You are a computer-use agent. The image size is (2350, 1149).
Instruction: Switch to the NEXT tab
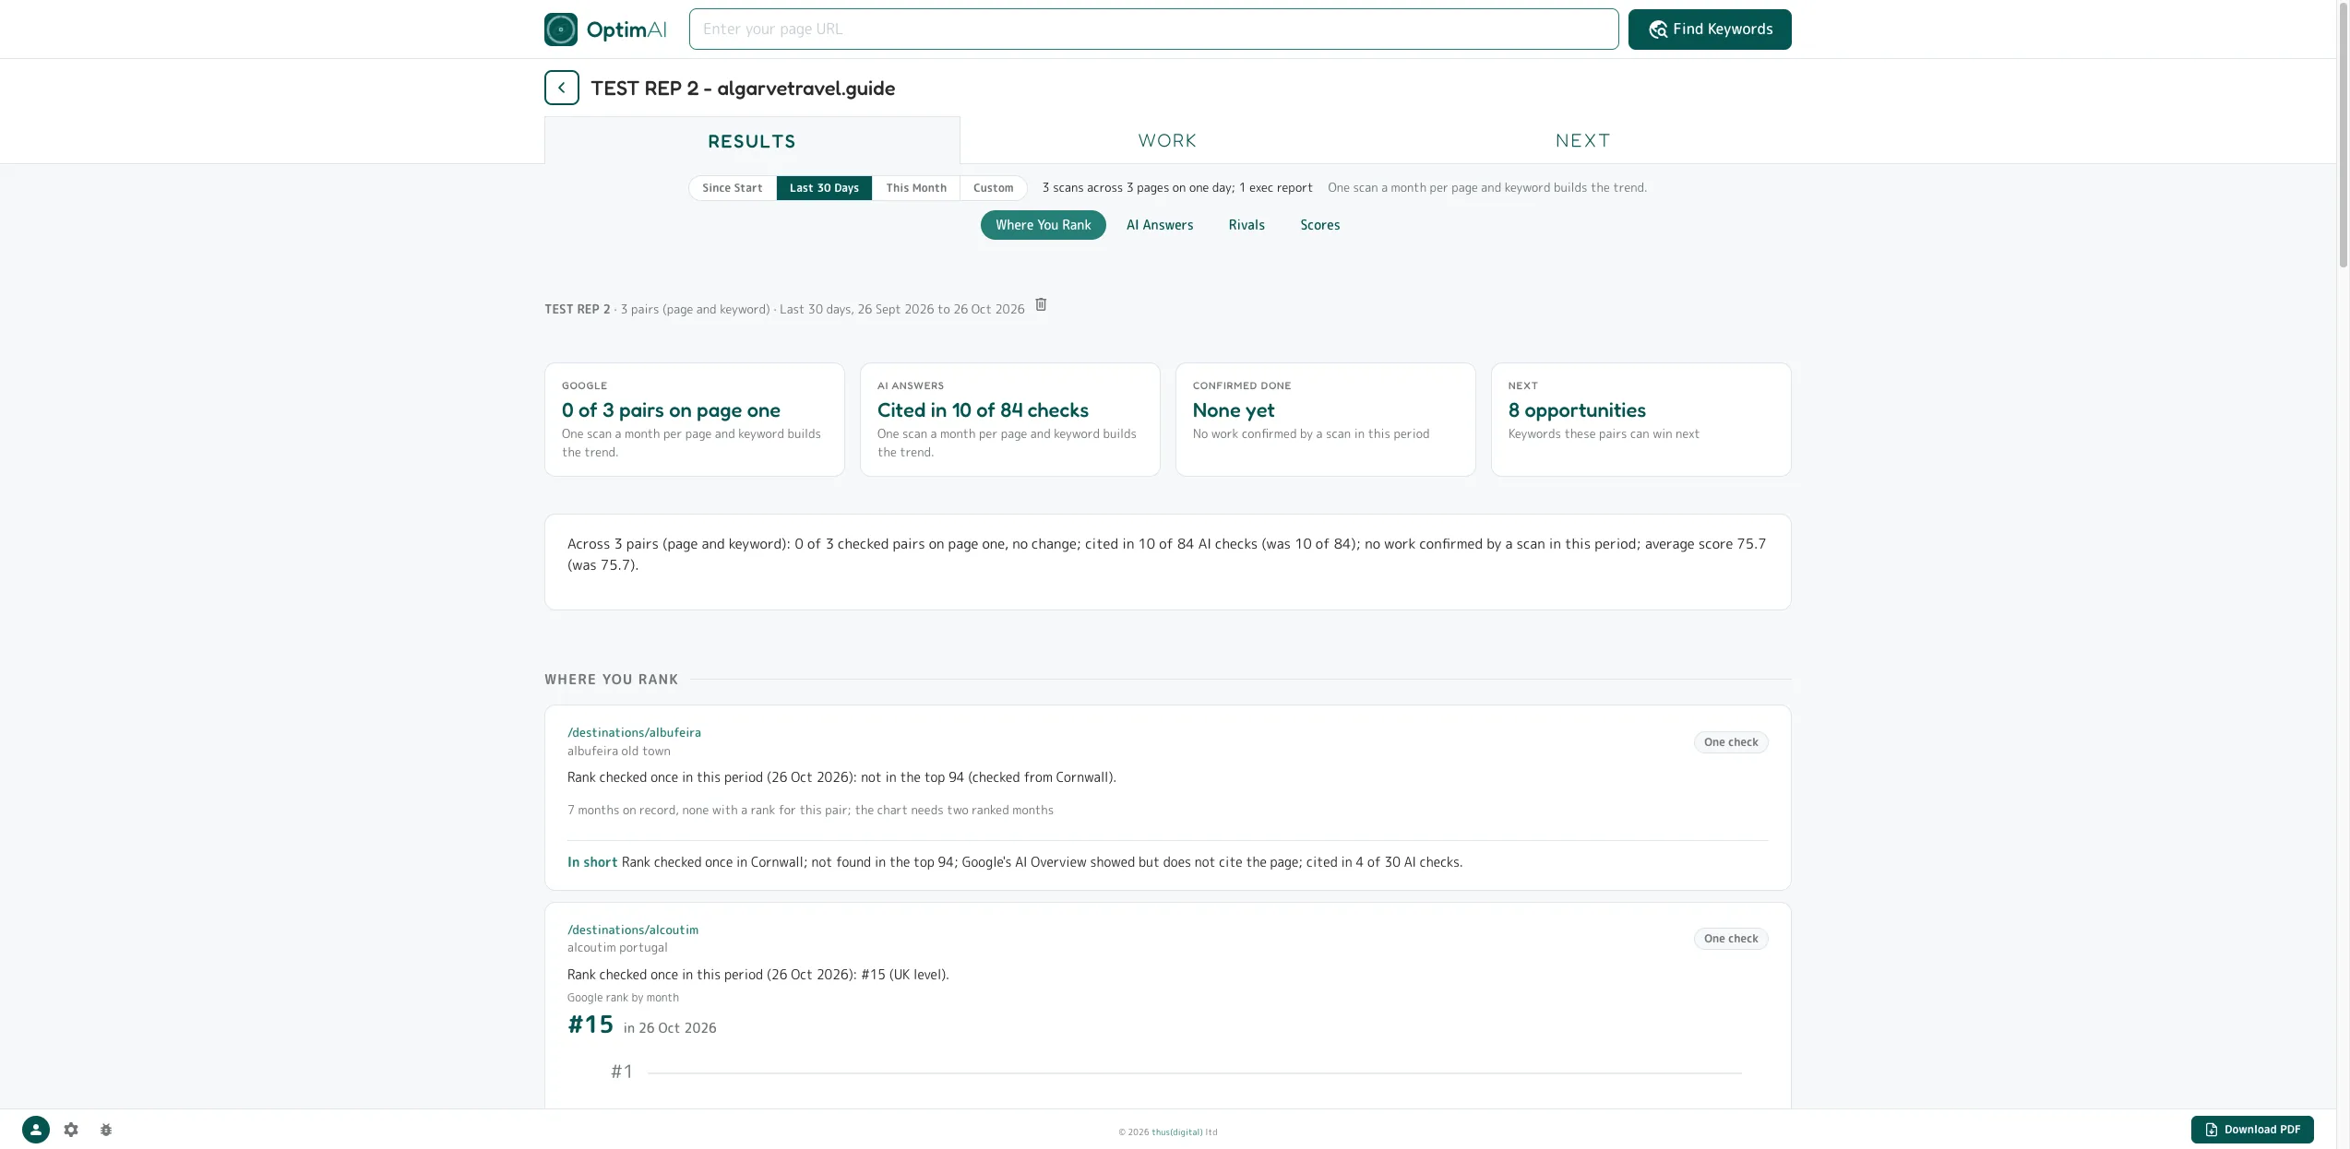click(1583, 141)
